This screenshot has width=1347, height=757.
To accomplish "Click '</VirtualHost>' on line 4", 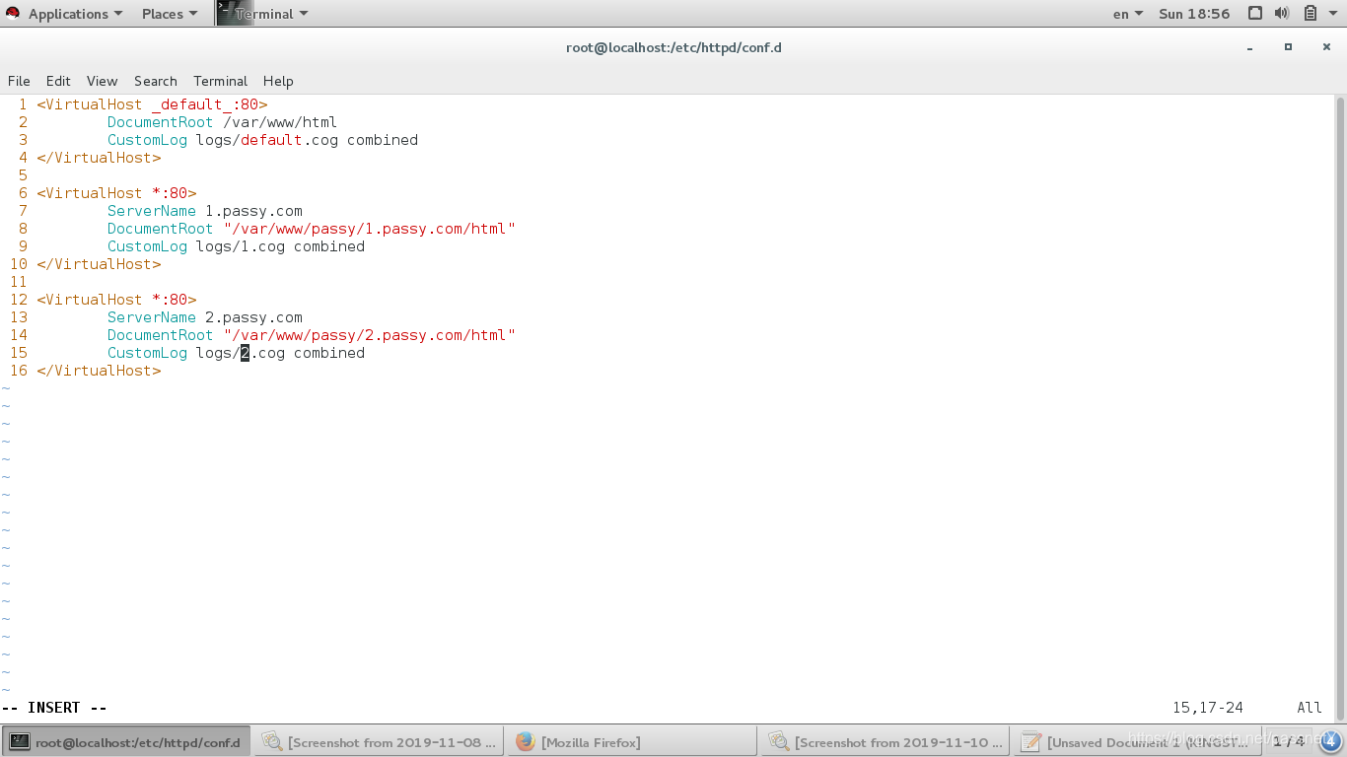I will 99,158.
